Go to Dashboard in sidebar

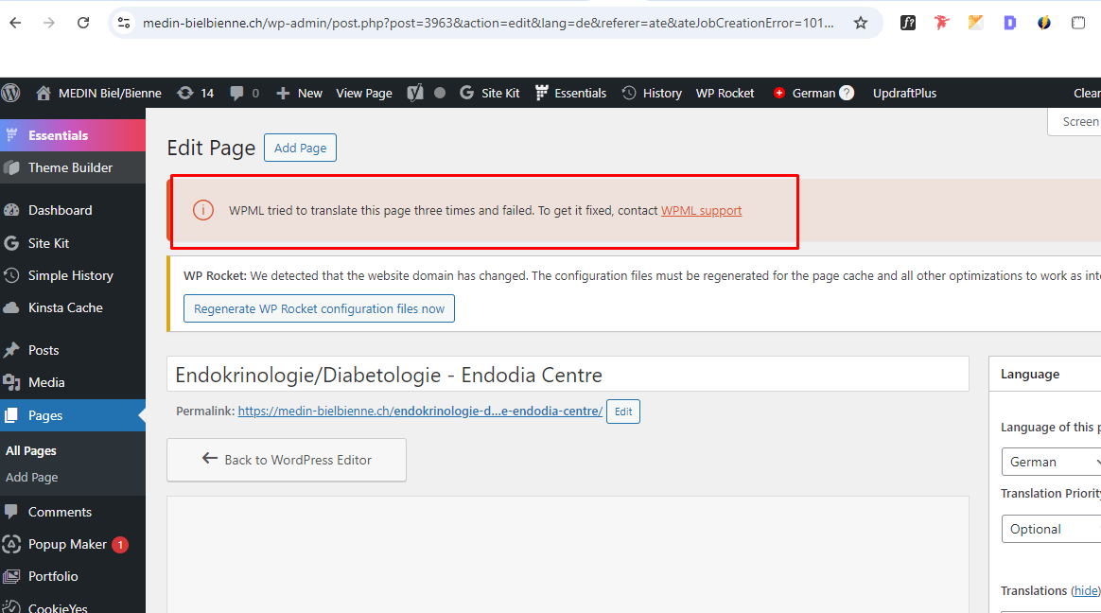click(x=72, y=210)
